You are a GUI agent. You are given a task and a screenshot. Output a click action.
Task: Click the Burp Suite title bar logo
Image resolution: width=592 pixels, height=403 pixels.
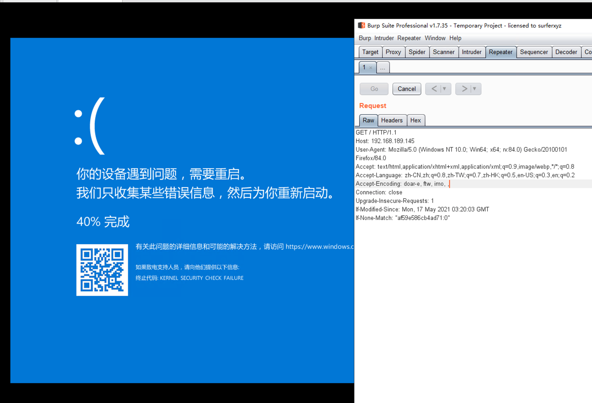pos(362,26)
